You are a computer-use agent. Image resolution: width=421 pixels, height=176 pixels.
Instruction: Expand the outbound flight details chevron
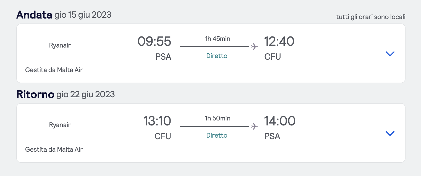(x=390, y=54)
